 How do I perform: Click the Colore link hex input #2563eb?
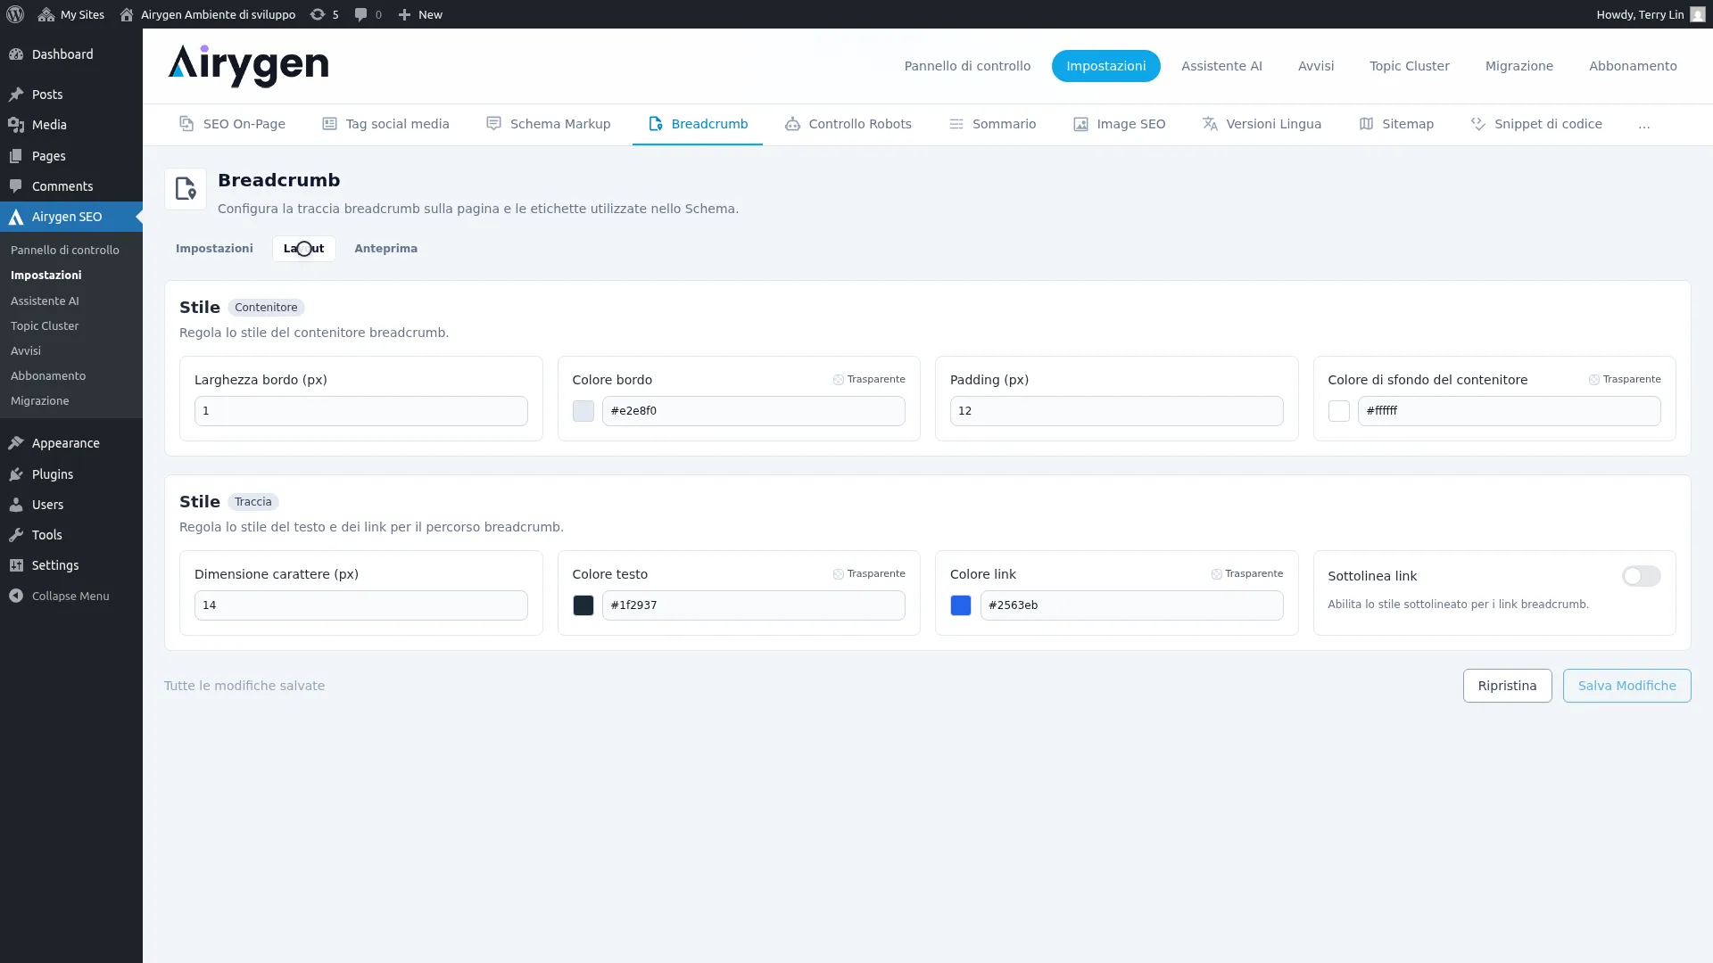coord(1131,605)
